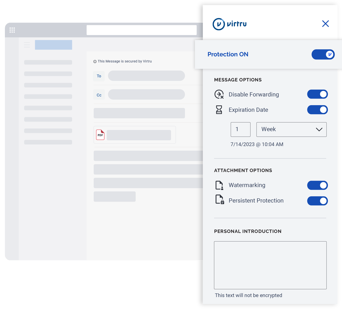Click the expiration date 7/14/2023 text
This screenshot has height=309, width=342.
(x=257, y=144)
